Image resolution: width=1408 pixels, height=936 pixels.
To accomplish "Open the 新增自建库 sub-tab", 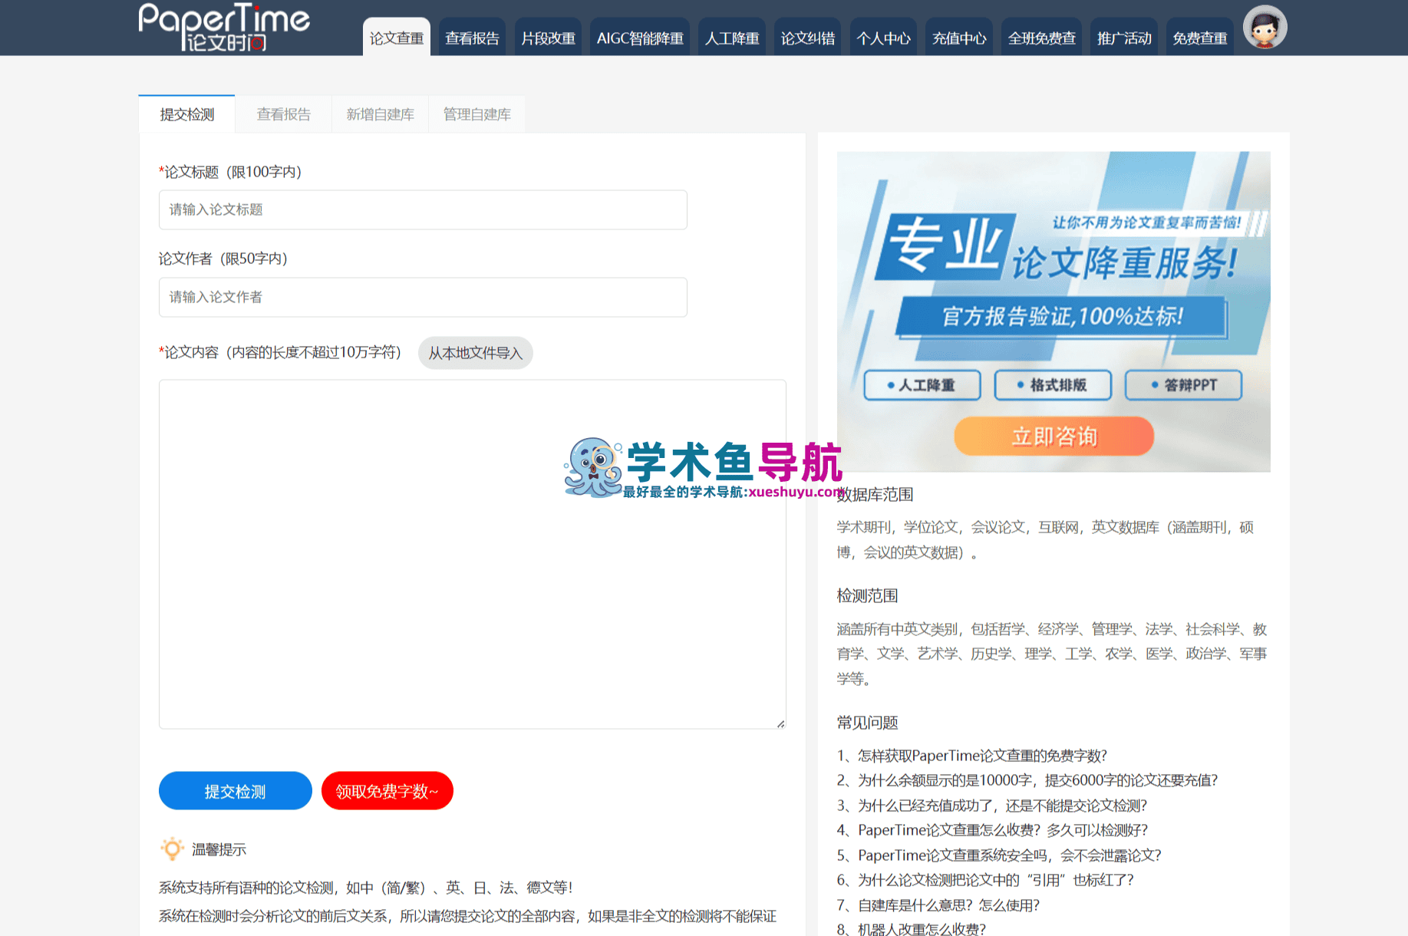I will tap(380, 114).
